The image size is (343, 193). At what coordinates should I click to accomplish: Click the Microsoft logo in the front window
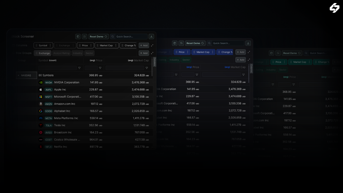(x=41, y=97)
